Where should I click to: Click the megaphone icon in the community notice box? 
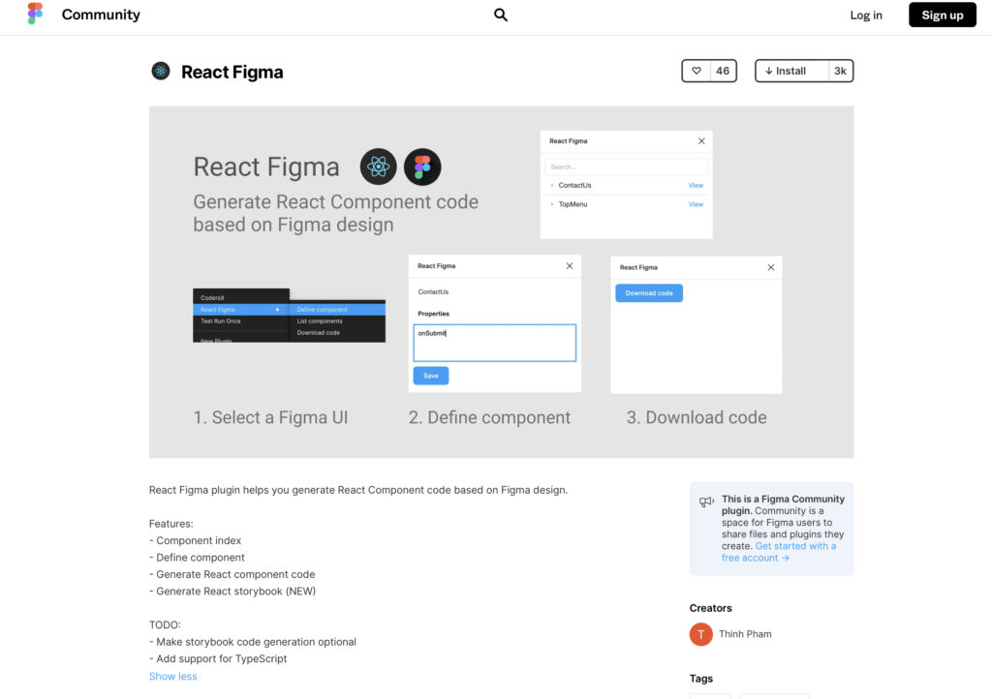point(706,501)
